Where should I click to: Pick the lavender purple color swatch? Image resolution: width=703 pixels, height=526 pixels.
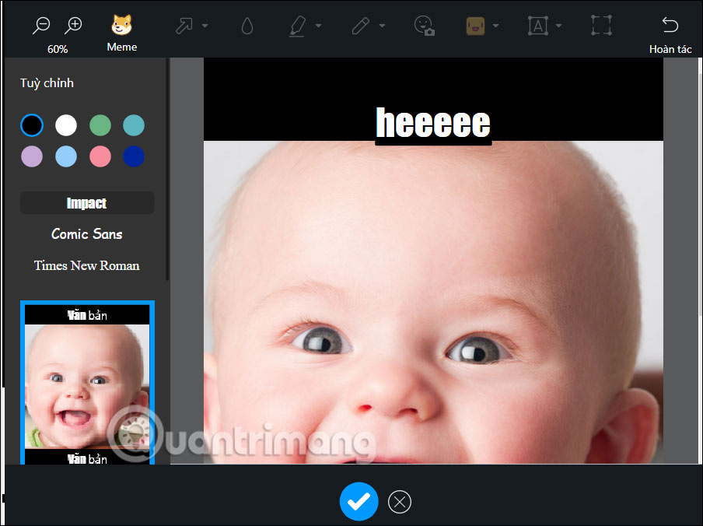[x=32, y=156]
